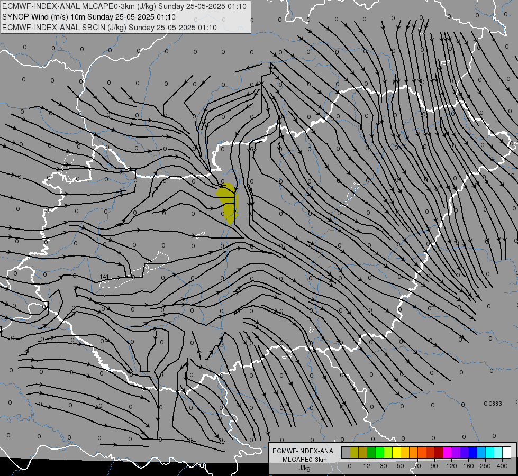Select the legend tick value 30

click(x=384, y=466)
